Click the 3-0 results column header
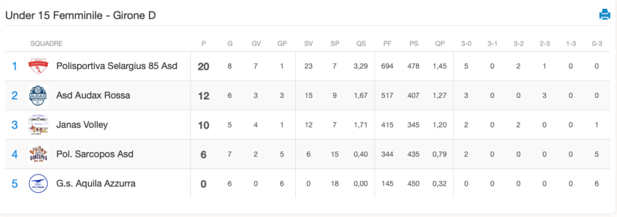 [x=466, y=43]
